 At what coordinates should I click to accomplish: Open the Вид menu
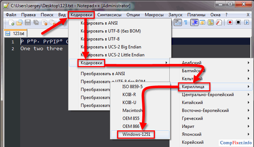[x=62, y=15]
